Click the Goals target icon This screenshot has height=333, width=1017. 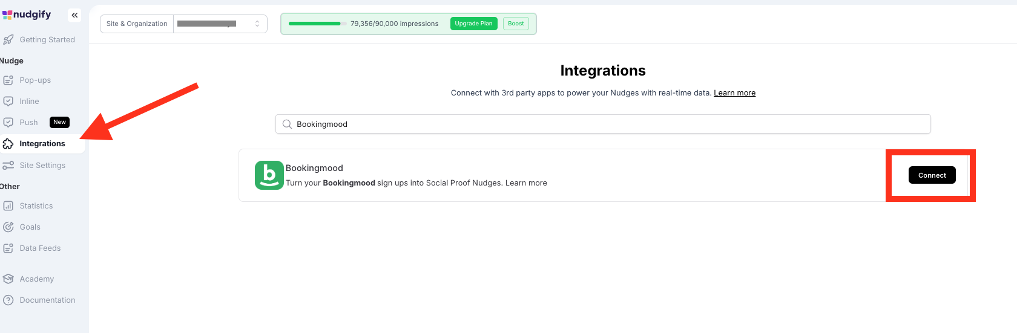(8, 227)
